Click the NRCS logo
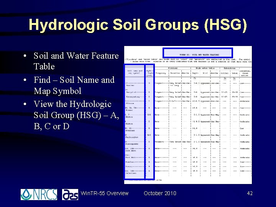Image resolution: width=276 pixels, height=207 pixels. (x=39, y=194)
